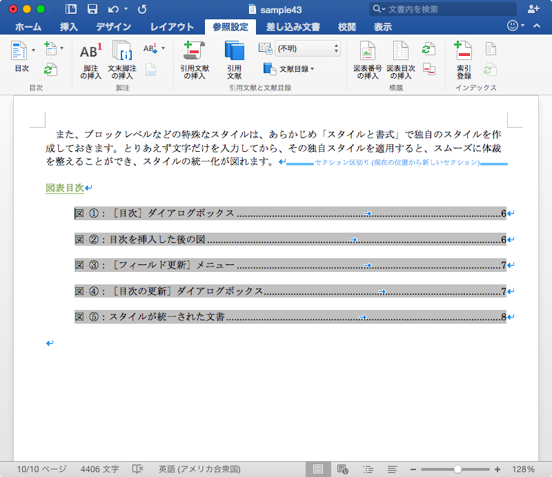The image size is (552, 477).
Task: Click the Show Notes icon in 脚注 group
Action: click(150, 70)
